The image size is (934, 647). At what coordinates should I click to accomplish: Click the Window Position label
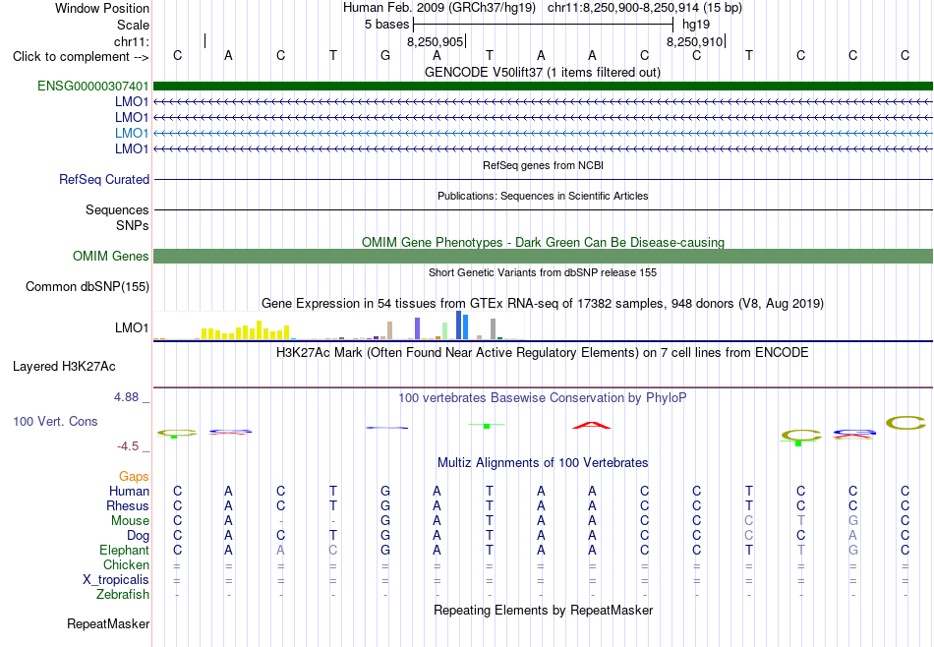[102, 8]
